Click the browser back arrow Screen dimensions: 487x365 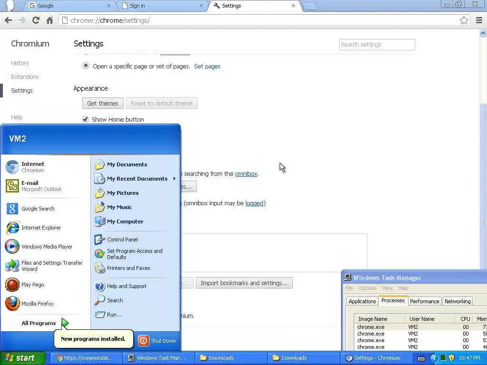coord(9,20)
